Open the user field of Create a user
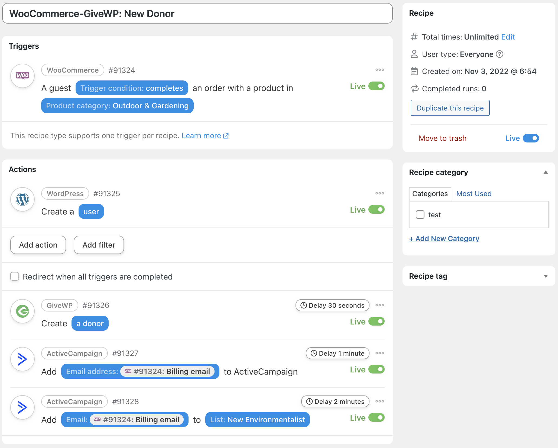The image size is (558, 448). point(91,212)
